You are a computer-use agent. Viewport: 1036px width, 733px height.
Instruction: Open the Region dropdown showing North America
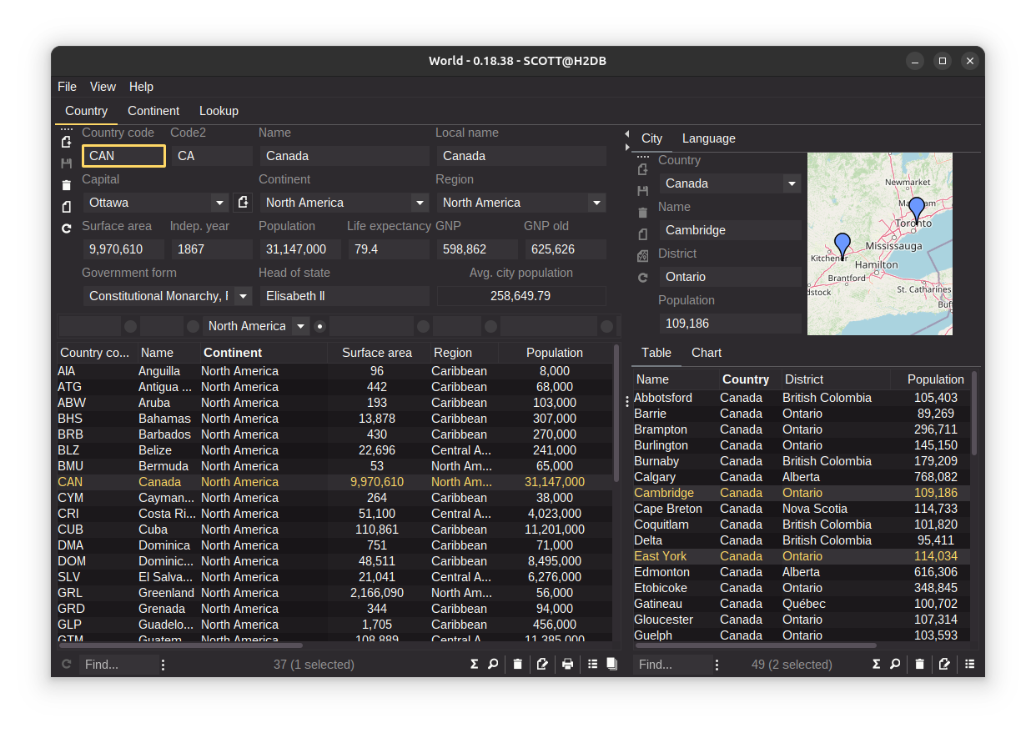596,203
